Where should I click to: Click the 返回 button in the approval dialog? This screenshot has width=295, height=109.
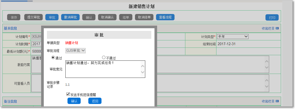tap(95, 101)
